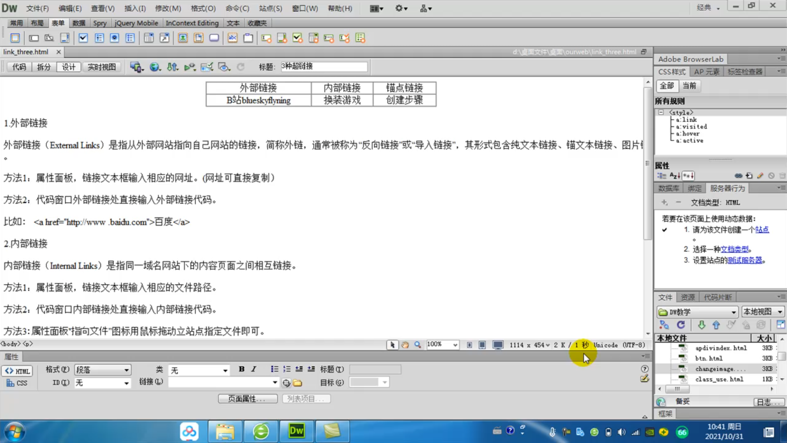Open the 插入(I) menu
787x443 pixels.
point(135,8)
